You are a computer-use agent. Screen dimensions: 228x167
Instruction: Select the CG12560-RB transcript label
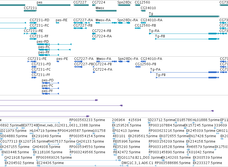click(145, 25)
